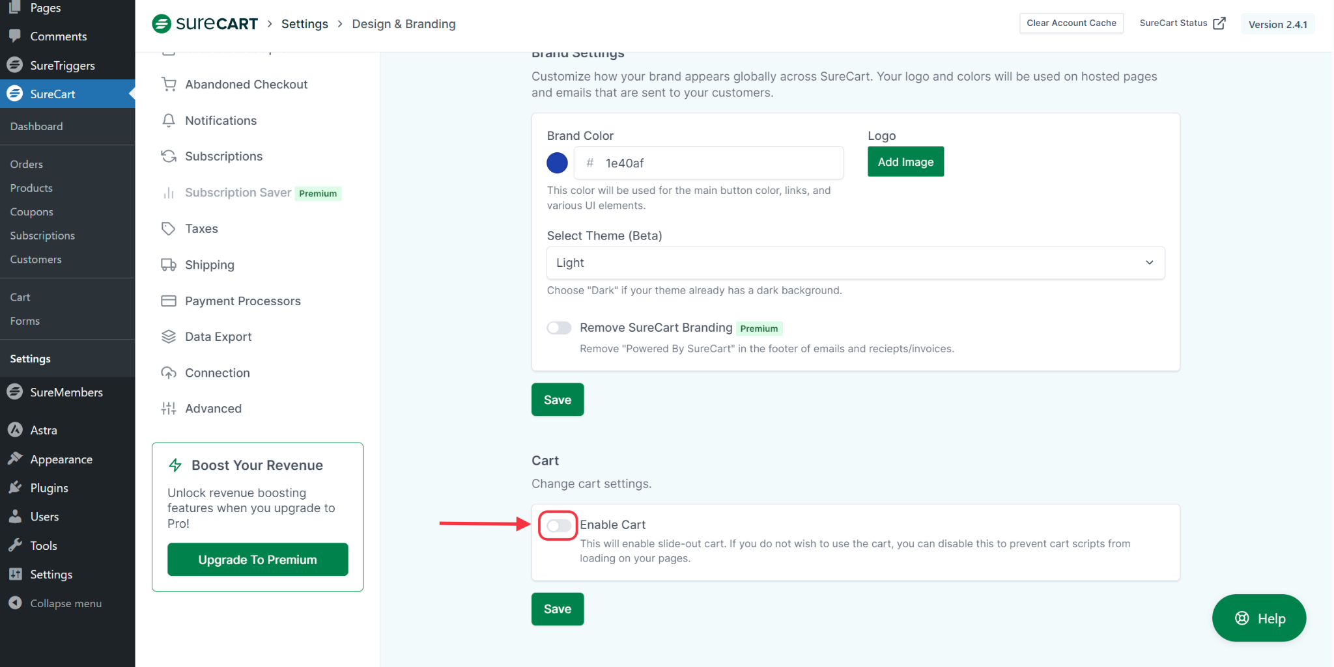Click the Advanced sliders icon

tap(169, 409)
